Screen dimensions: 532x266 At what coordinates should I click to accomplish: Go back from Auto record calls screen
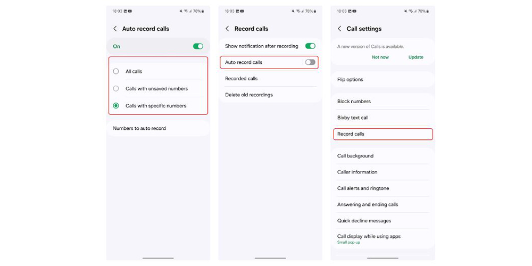tap(115, 29)
